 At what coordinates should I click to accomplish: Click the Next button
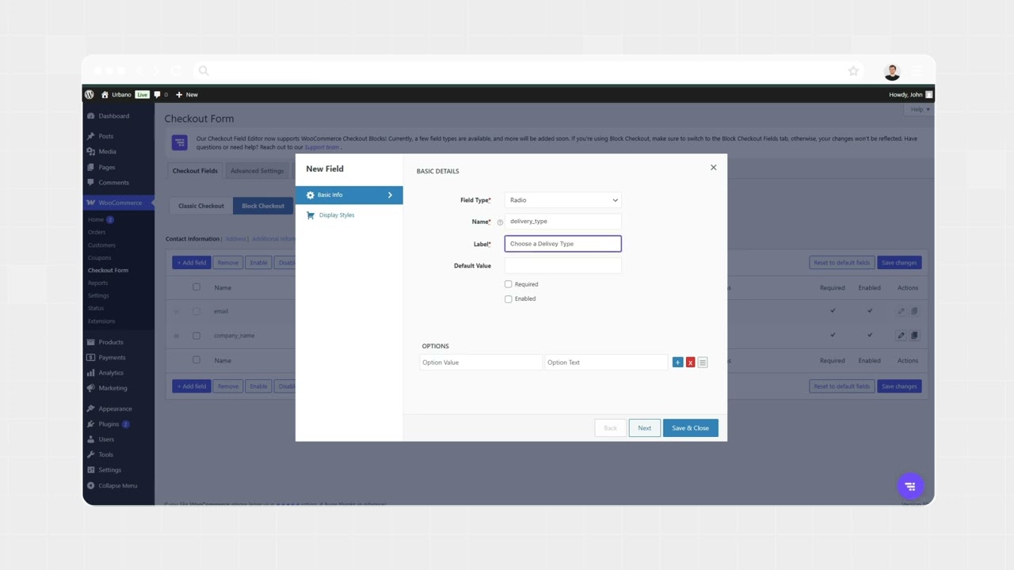click(645, 428)
